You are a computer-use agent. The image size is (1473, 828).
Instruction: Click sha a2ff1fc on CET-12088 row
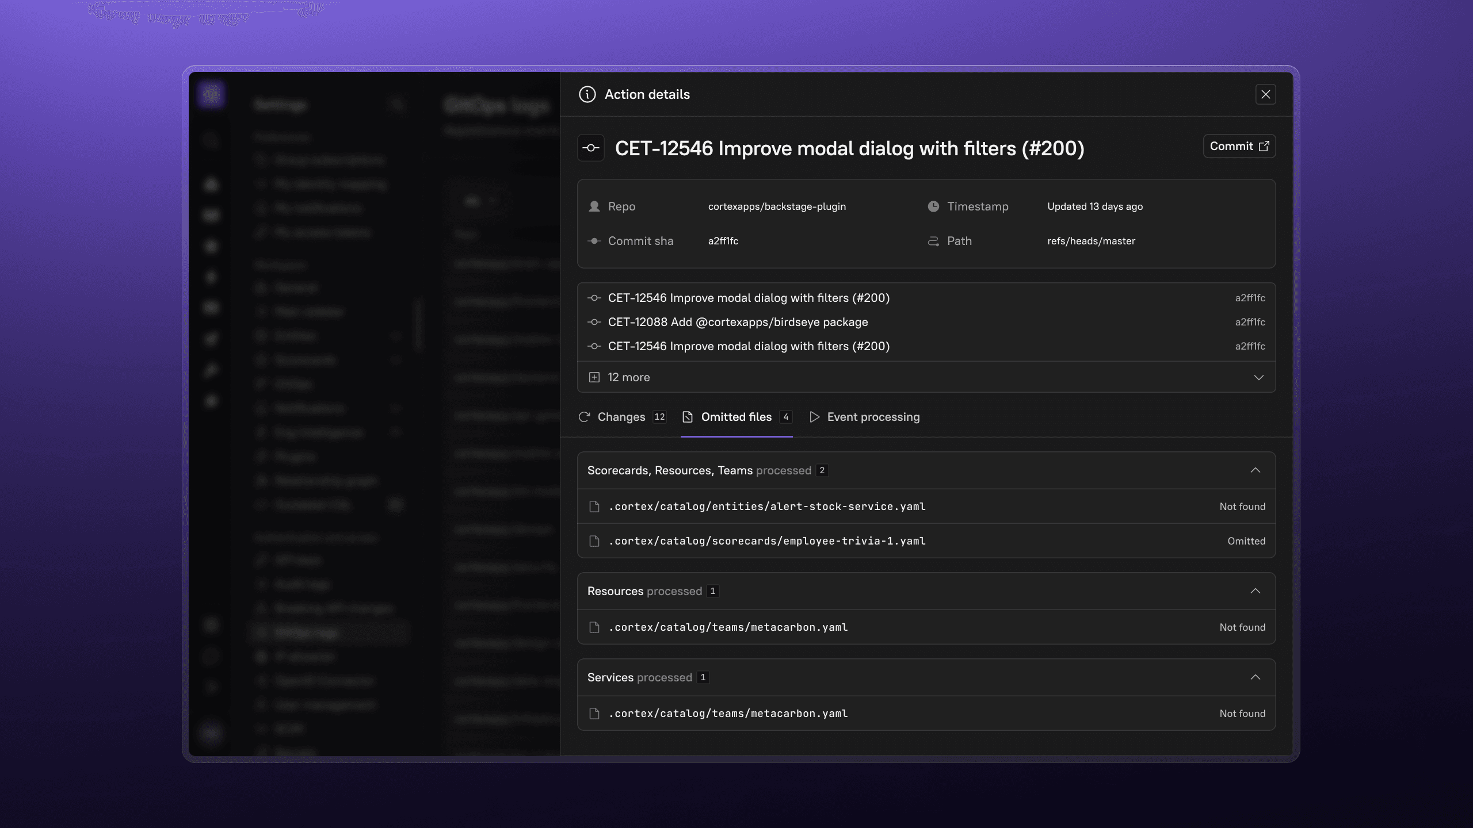1250,322
